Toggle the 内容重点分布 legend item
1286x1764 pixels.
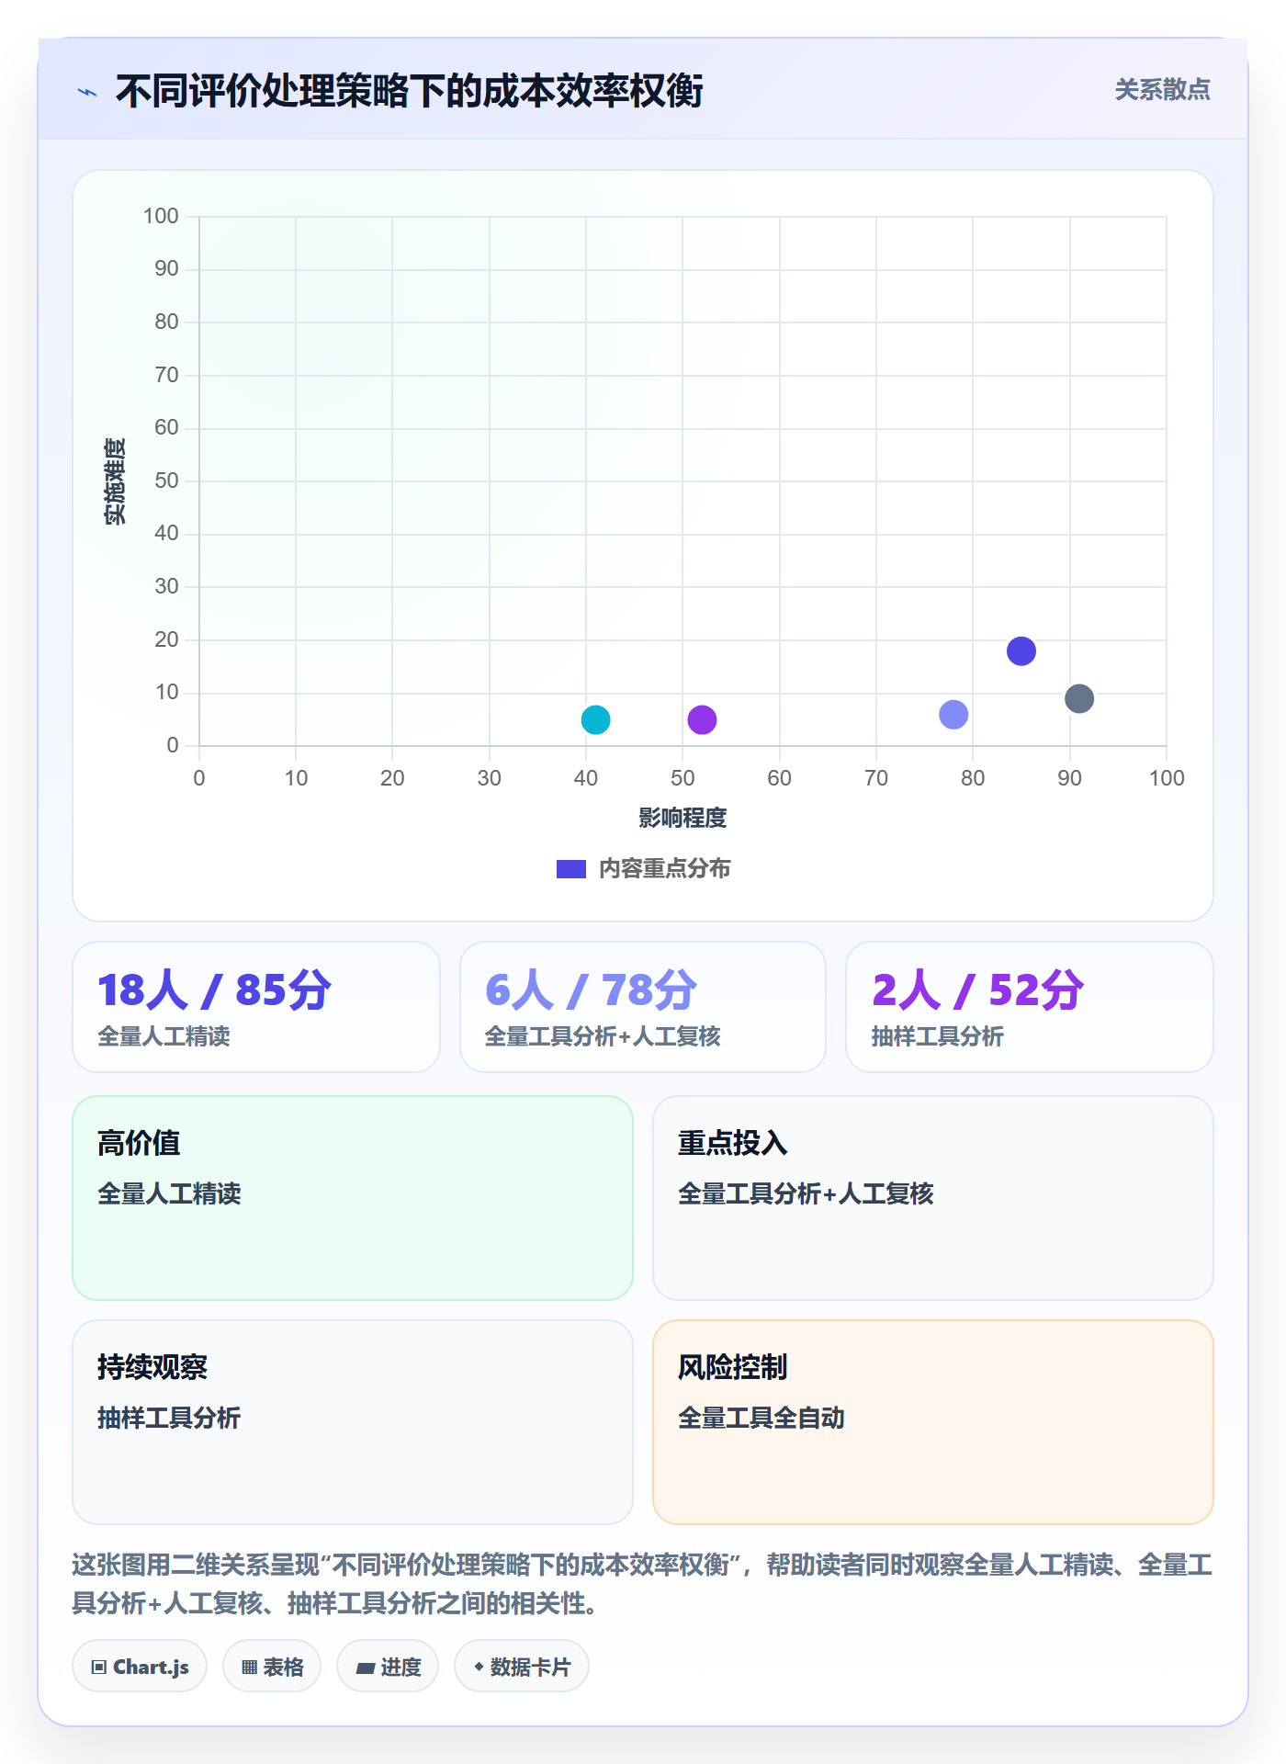click(x=643, y=868)
